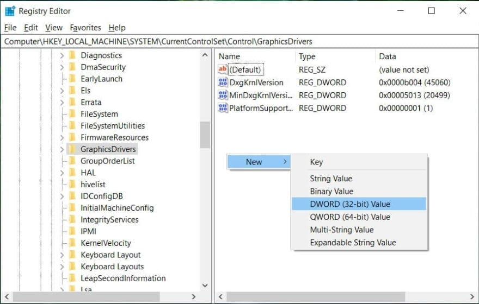Expand the FirmwareResources key arrow

62,138
